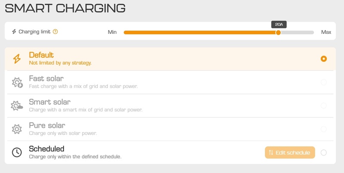Click the Pure solar sun icon
Viewport: 344px width, 173px height.
pos(17,129)
